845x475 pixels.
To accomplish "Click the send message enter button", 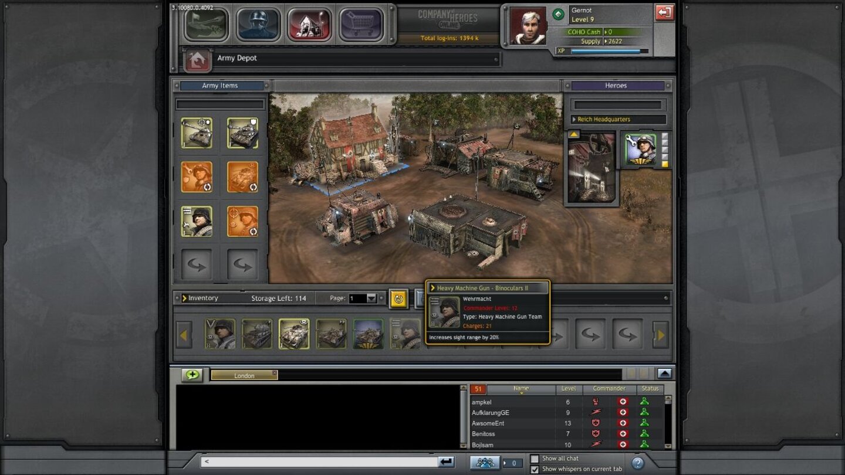I will (x=446, y=462).
